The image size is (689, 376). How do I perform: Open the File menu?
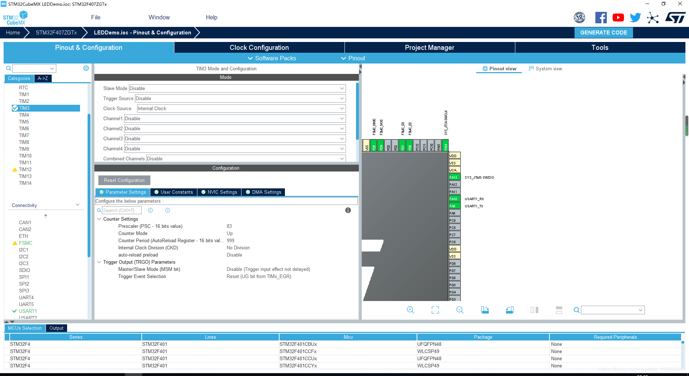(x=96, y=17)
